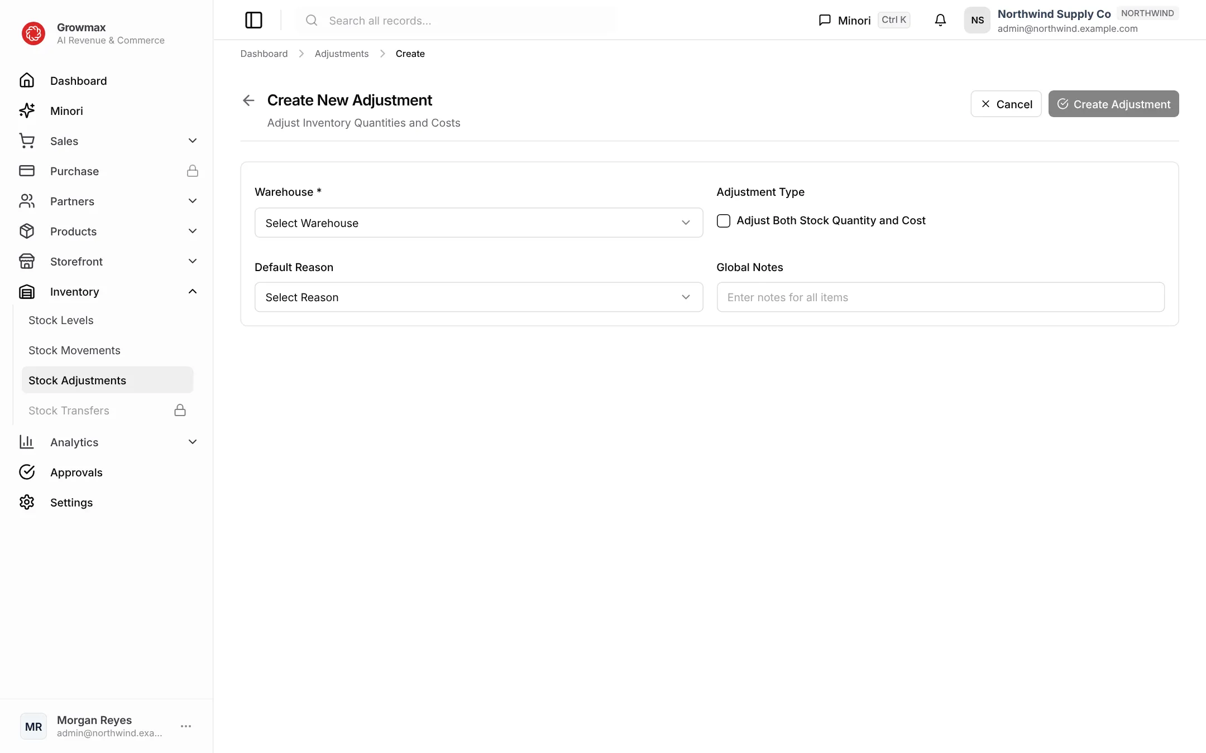
Task: Open Minori chat in top bar
Action: pyautogui.click(x=864, y=20)
